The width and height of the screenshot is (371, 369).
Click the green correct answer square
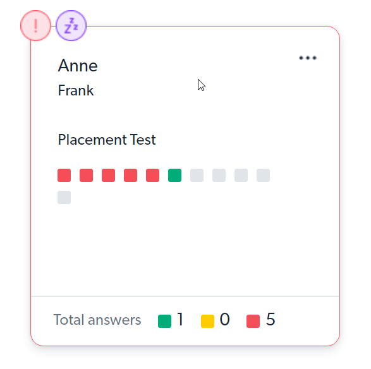click(x=174, y=175)
